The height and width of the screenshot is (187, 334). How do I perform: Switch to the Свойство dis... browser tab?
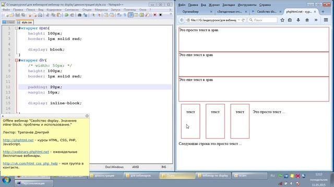point(266,11)
